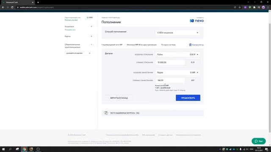Viewport: 271px width, 152px height.
Task: Click the Верифицирован status link
Action: point(71,20)
